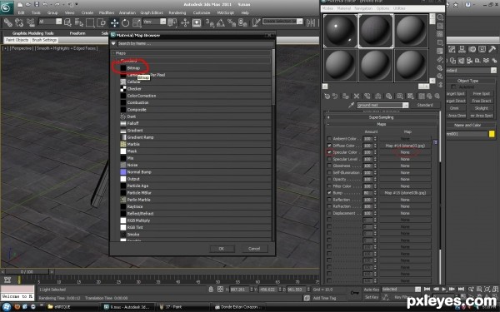Pick material from object with eyedropper icon
Image resolution: width=500 pixels, height=312 pixels.
coord(351,105)
